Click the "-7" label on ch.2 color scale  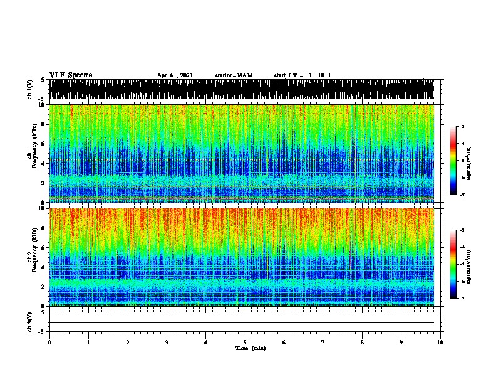pyautogui.click(x=462, y=298)
